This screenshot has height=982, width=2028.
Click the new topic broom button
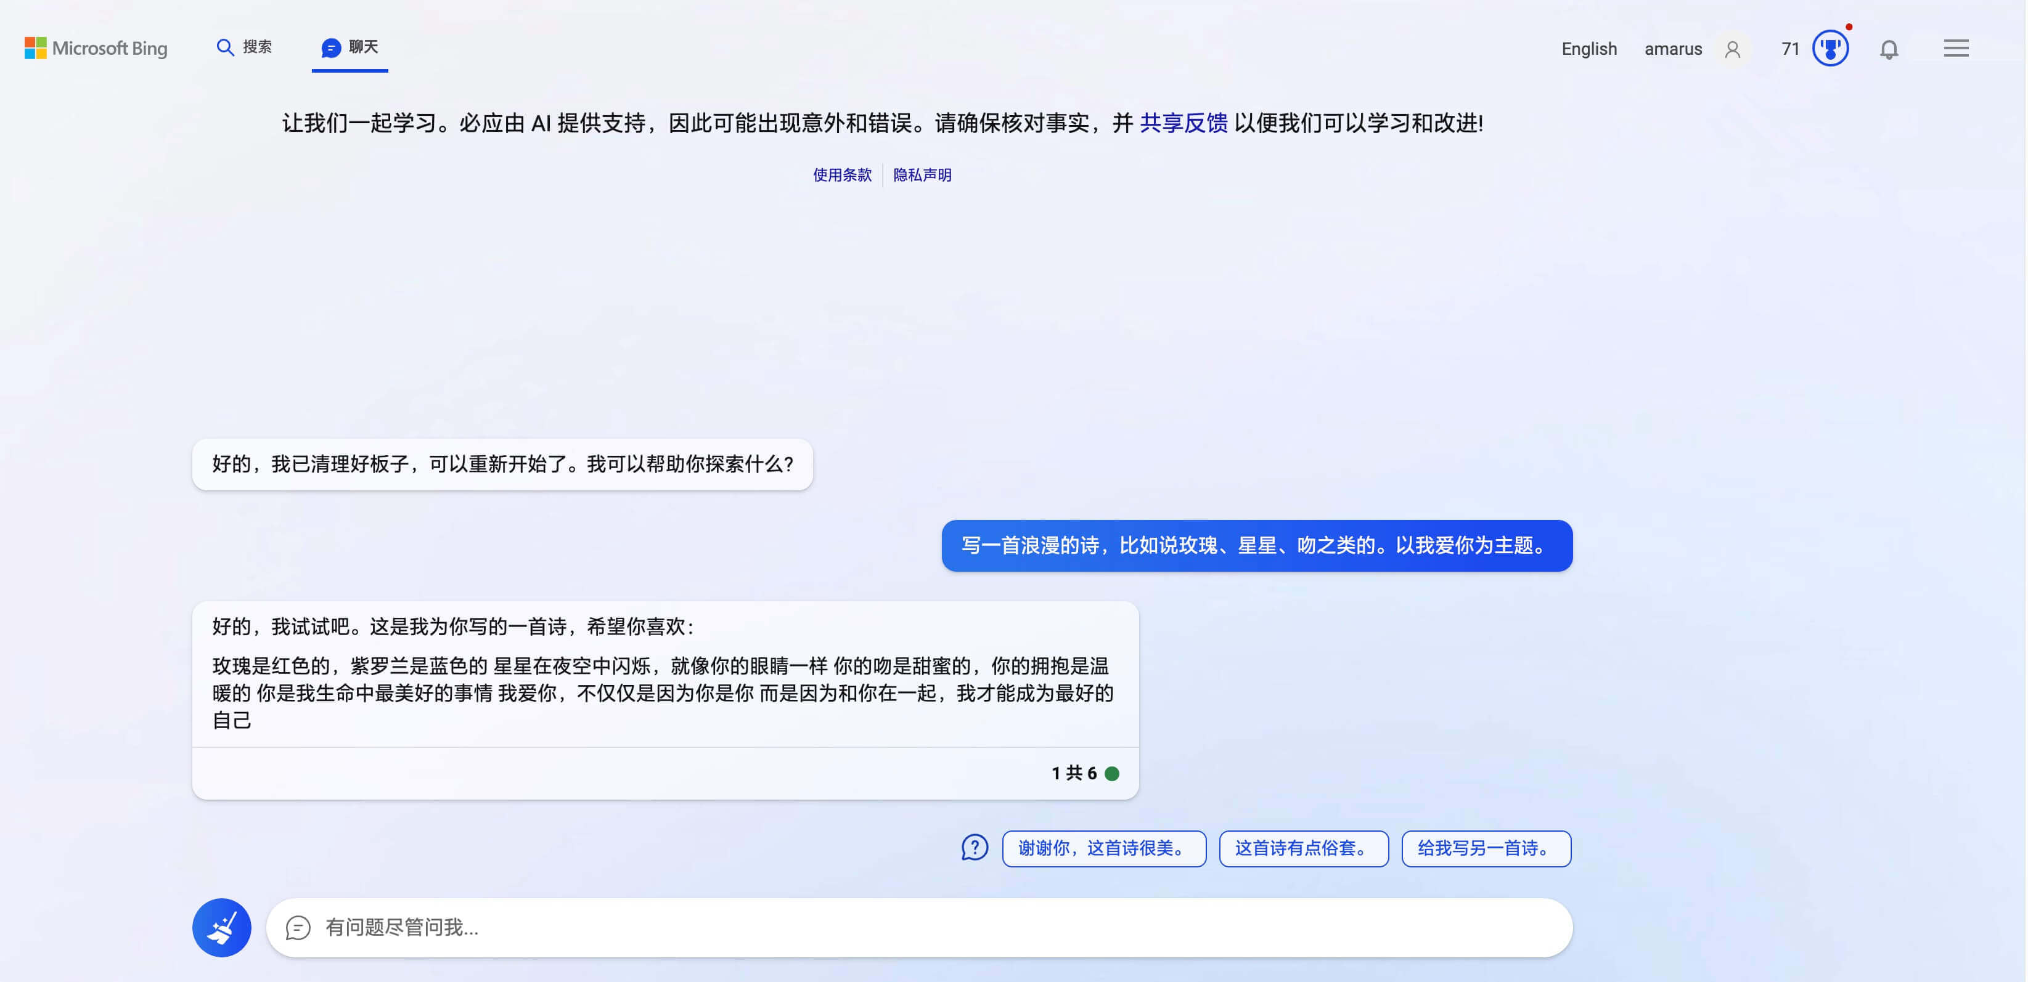[222, 928]
